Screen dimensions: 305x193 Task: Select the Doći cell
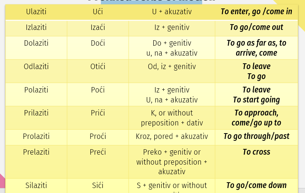98,48
